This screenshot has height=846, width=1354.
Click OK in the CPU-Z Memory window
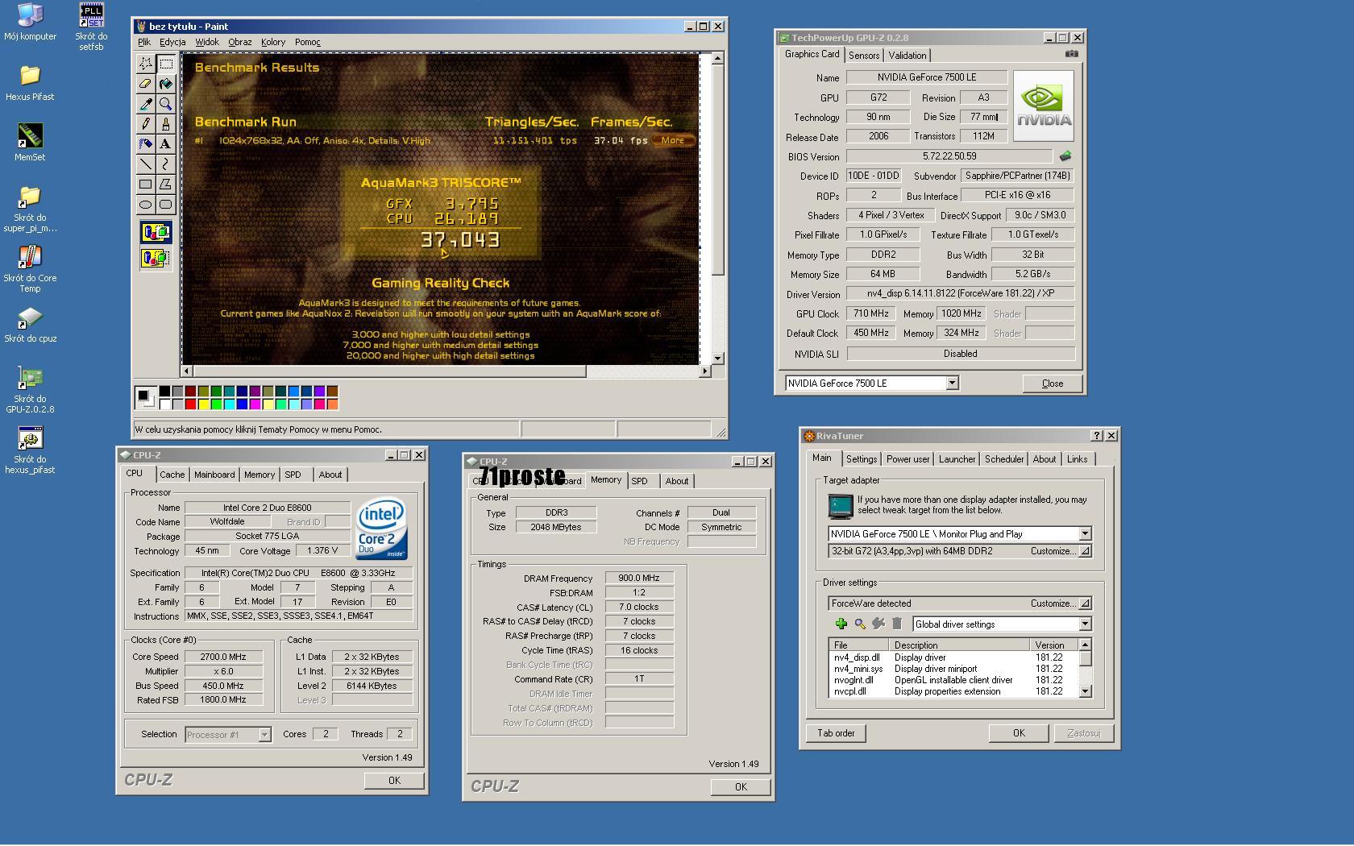coord(741,787)
